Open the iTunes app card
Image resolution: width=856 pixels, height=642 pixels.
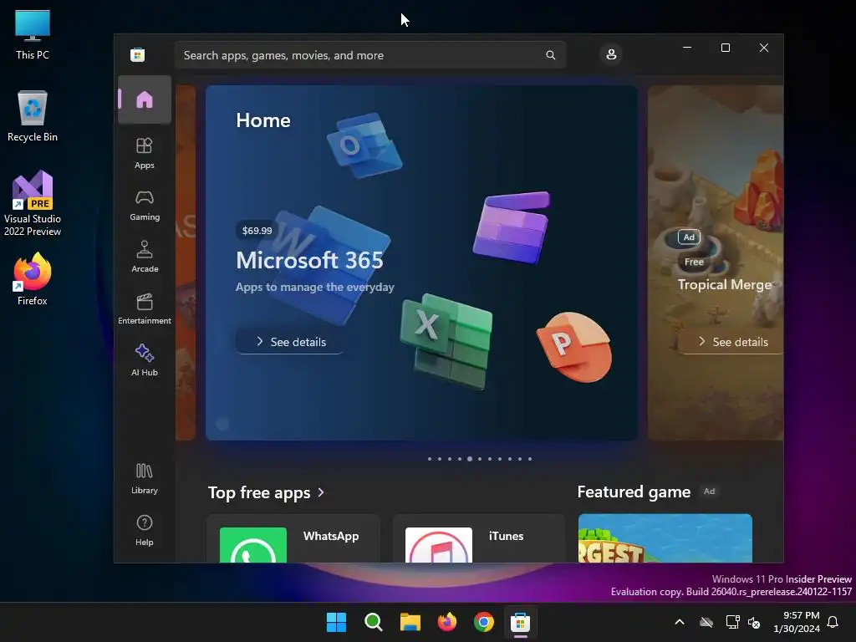[x=479, y=538]
